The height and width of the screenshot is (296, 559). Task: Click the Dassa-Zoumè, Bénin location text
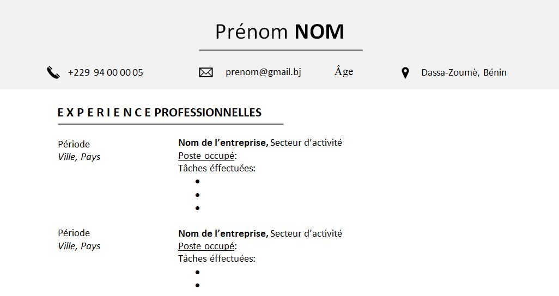(464, 72)
